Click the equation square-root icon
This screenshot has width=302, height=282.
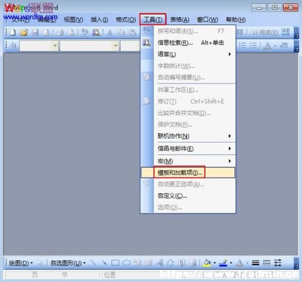pos(284,45)
